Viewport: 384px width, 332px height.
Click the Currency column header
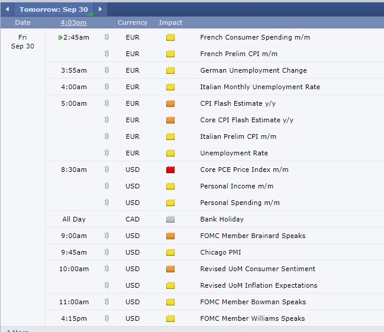(133, 22)
